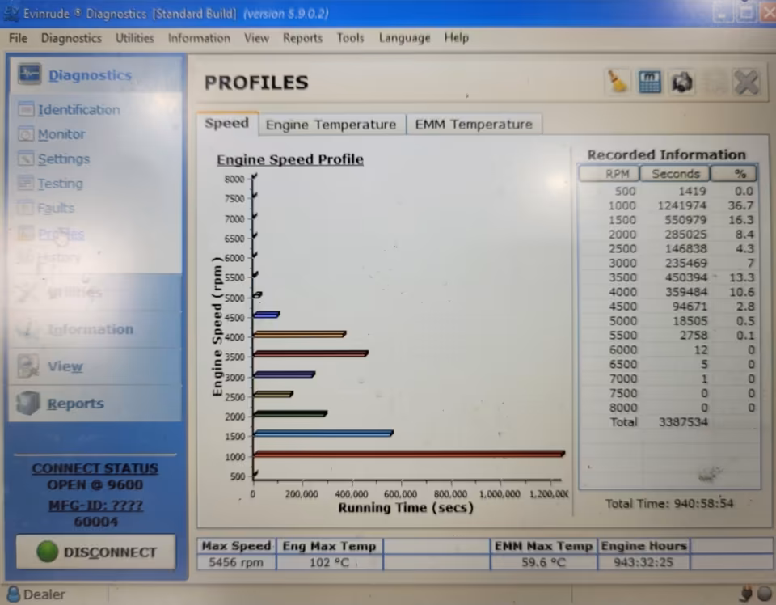This screenshot has height=605, width=776.
Task: Click the View panel icon in sidebar
Action: (x=28, y=366)
